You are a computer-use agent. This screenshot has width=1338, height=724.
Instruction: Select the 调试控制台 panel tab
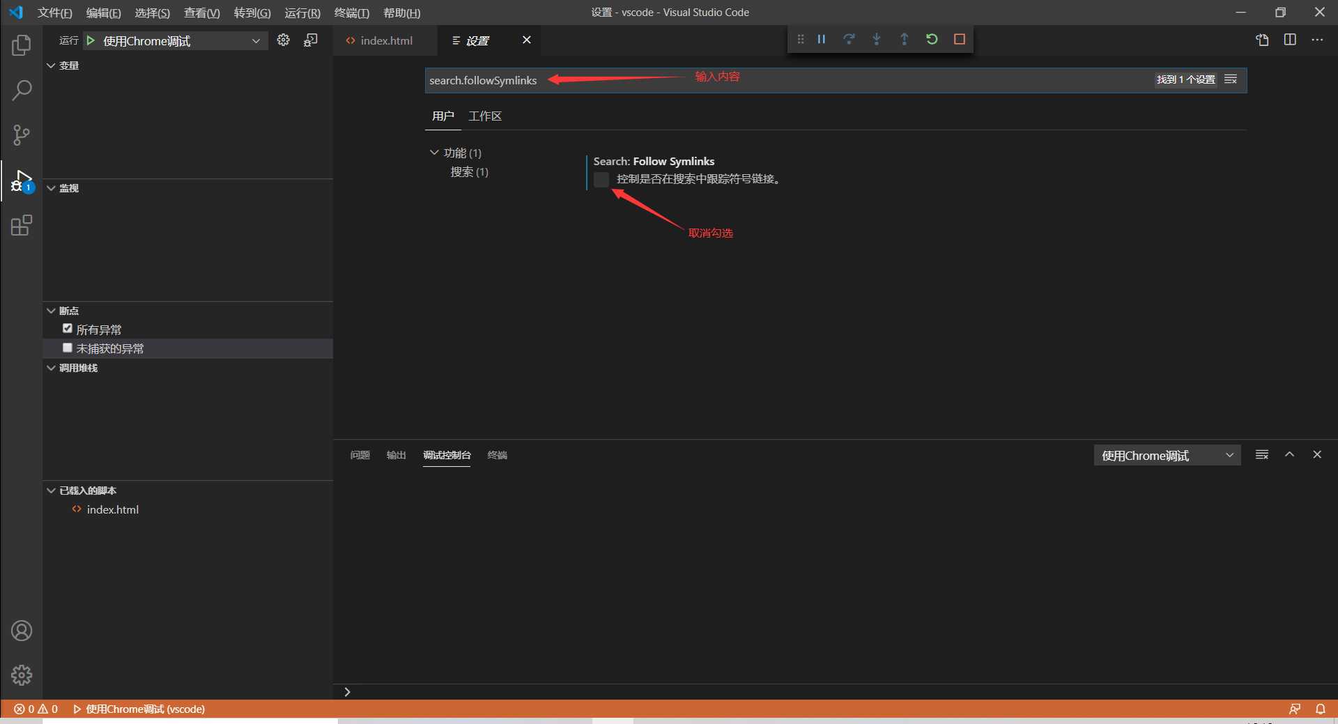[x=447, y=455]
